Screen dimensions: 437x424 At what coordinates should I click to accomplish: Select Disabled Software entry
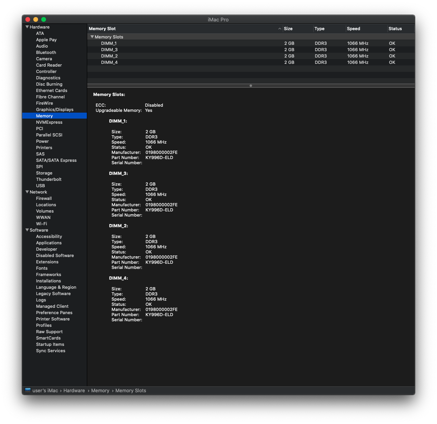click(55, 255)
